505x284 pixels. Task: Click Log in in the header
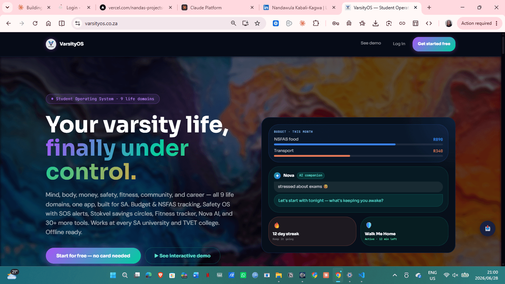[399, 44]
